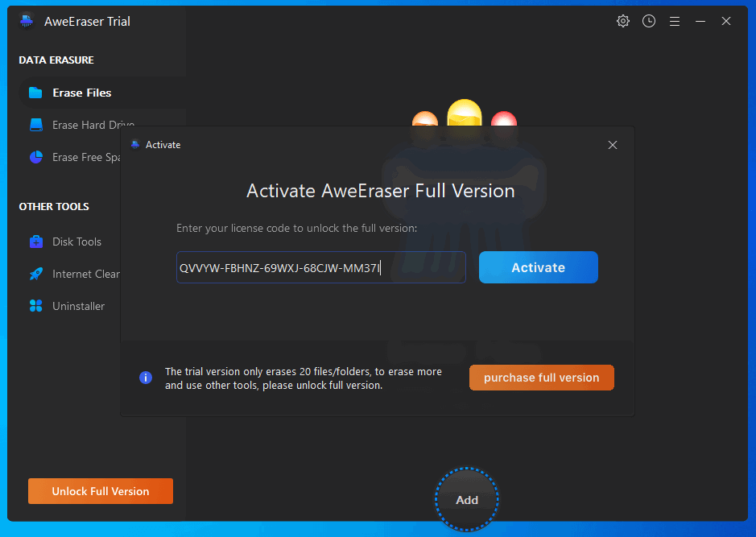Image resolution: width=756 pixels, height=537 pixels.
Task: Click into the license code input field
Action: tap(321, 267)
